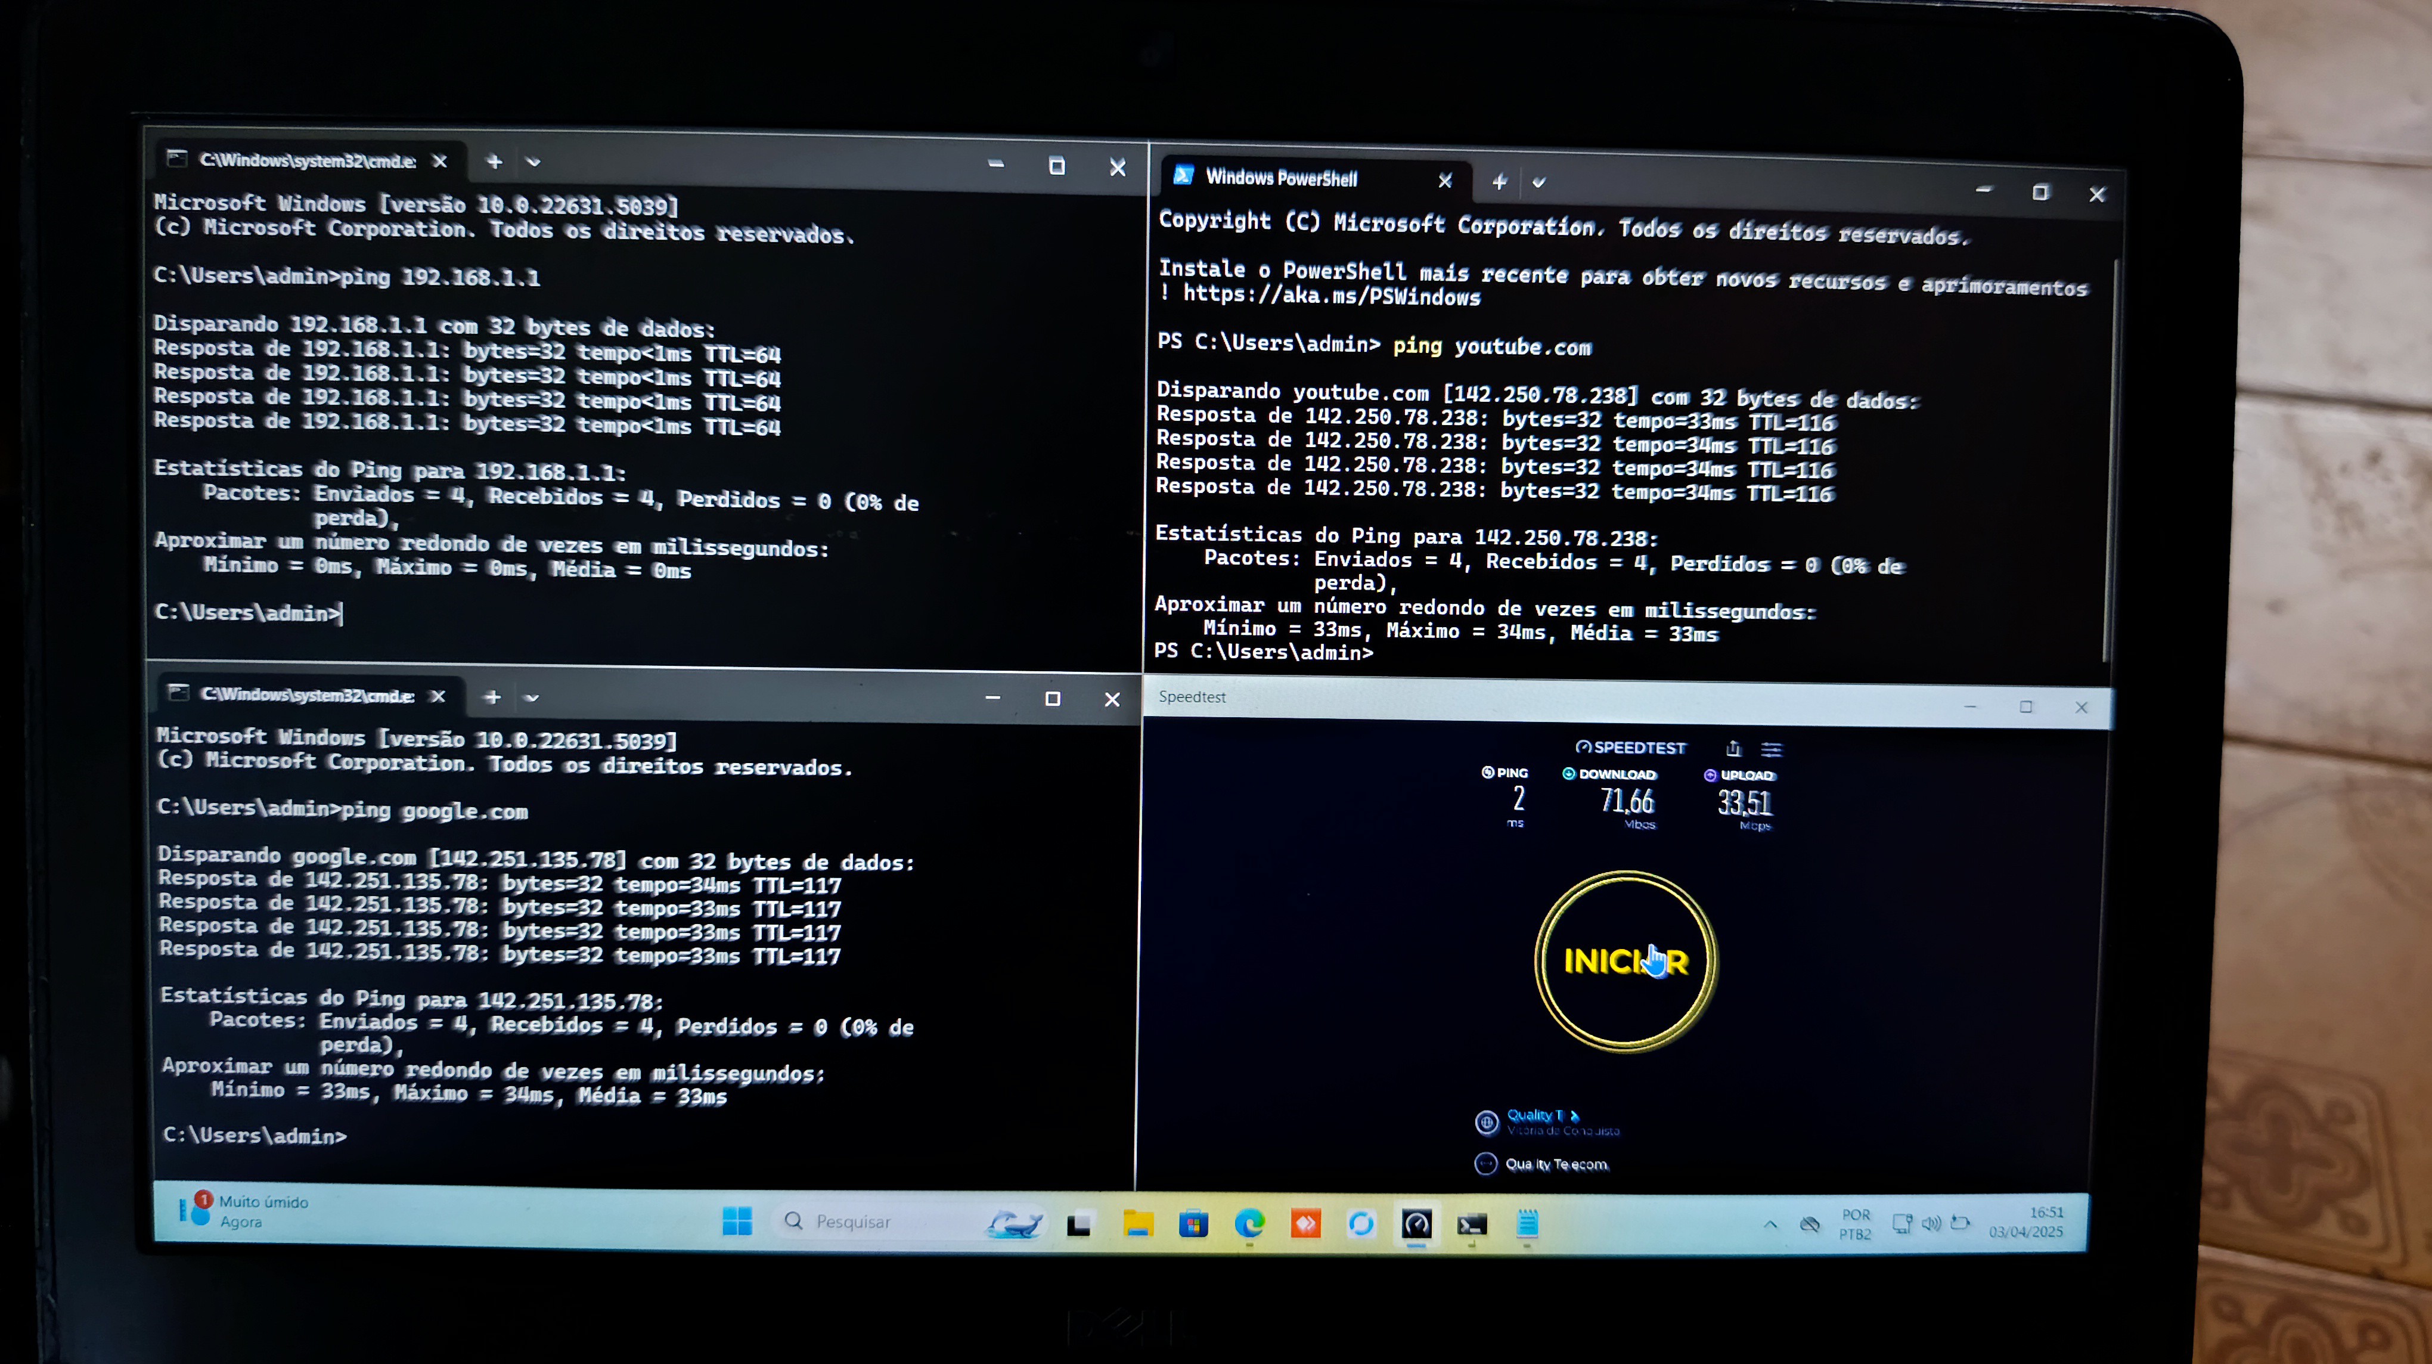Viewport: 2432px width, 1364px height.
Task: Click the Speedtest gauge icon in taskbar
Action: [x=1416, y=1224]
